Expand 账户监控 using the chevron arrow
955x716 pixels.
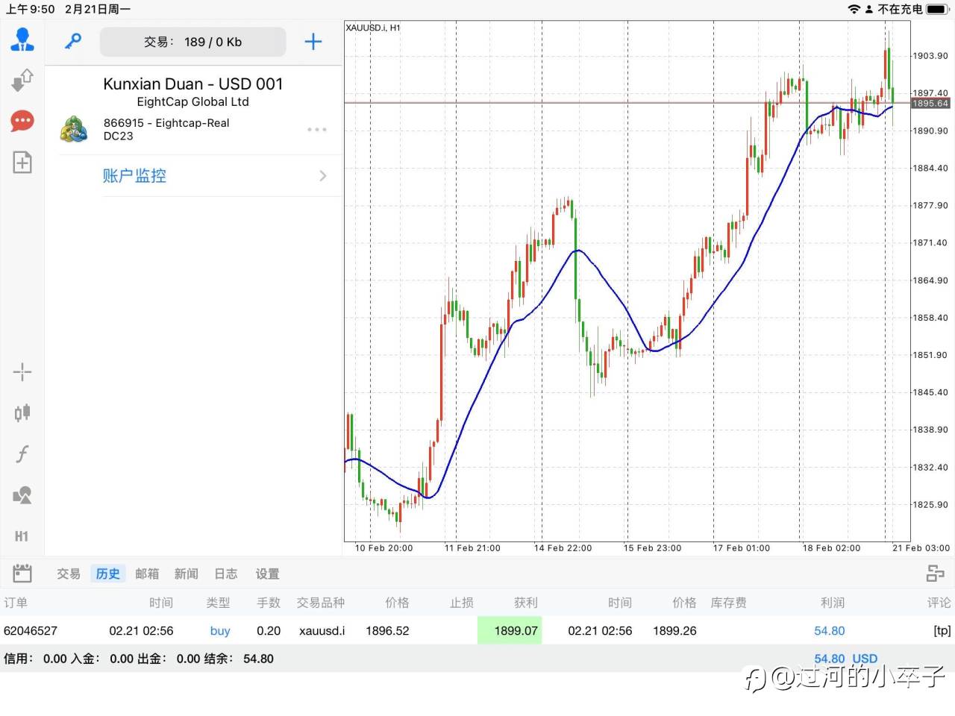click(323, 176)
